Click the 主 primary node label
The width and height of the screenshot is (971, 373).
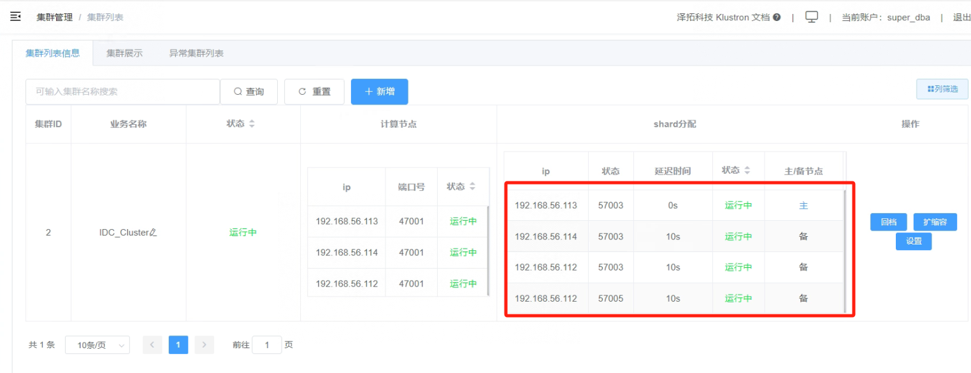(803, 206)
